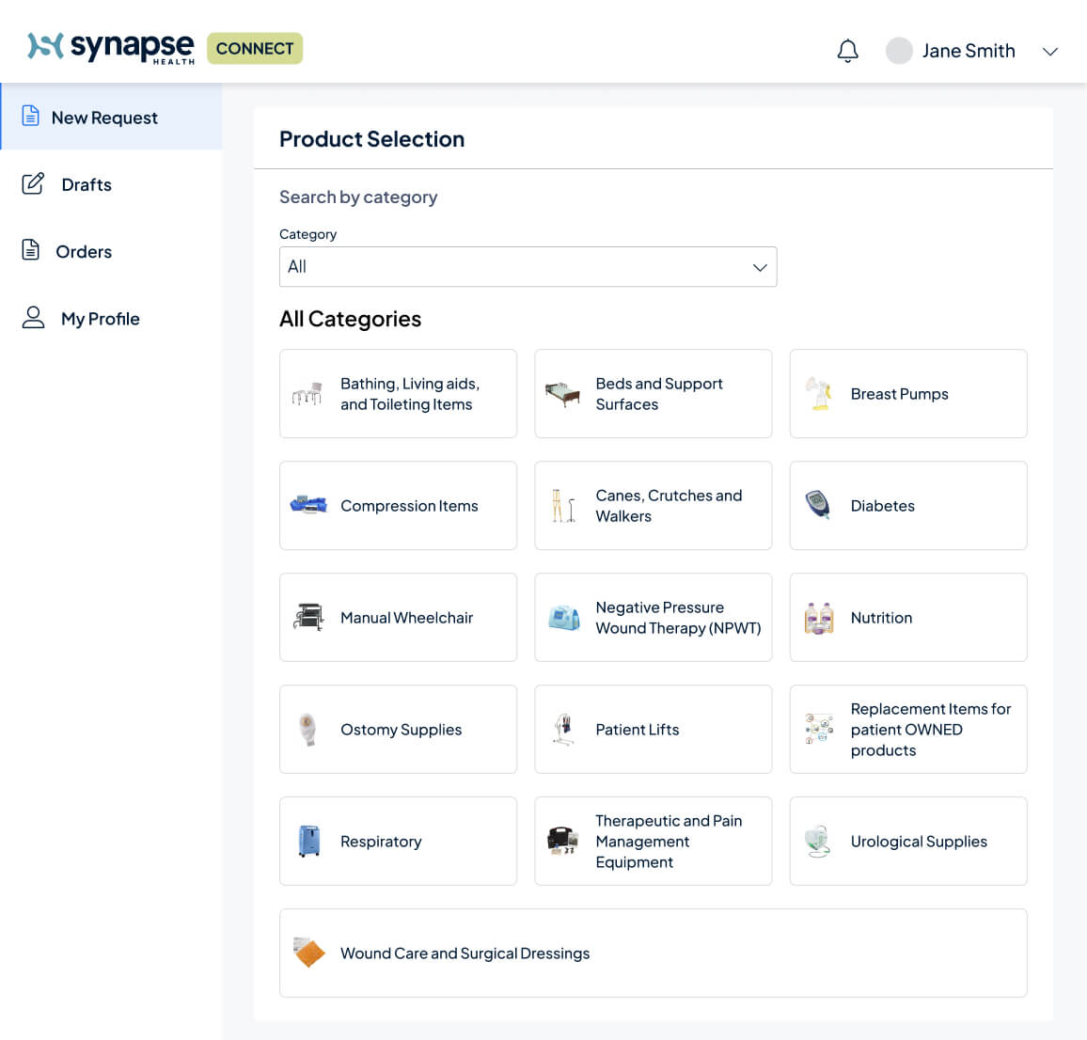The height and width of the screenshot is (1040, 1087).
Task: Click the oxygen concentrator Respiratory icon
Action: point(308,841)
